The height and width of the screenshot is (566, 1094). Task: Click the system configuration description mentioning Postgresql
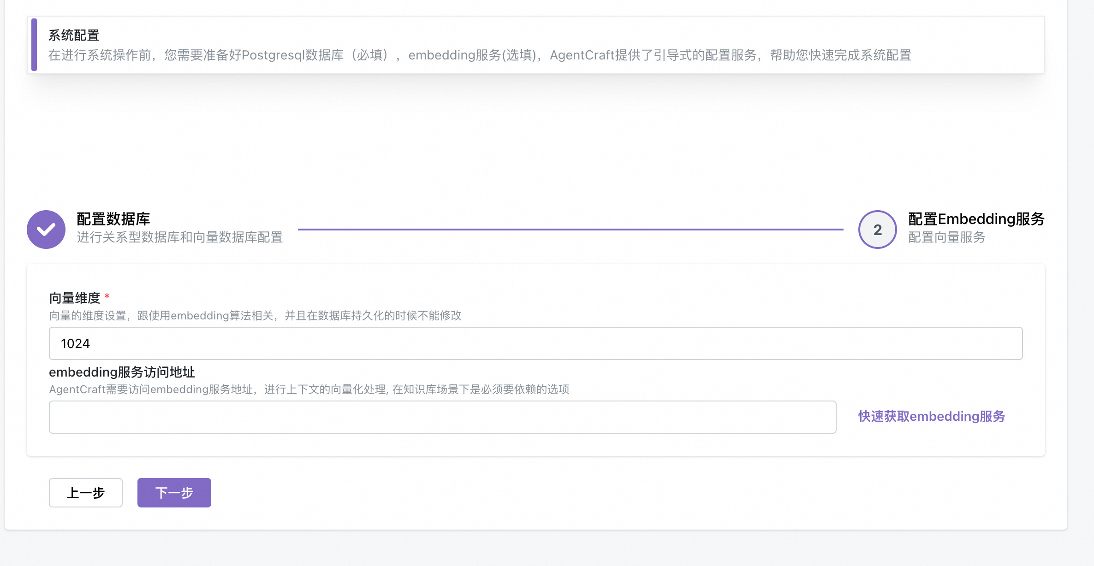pos(480,55)
